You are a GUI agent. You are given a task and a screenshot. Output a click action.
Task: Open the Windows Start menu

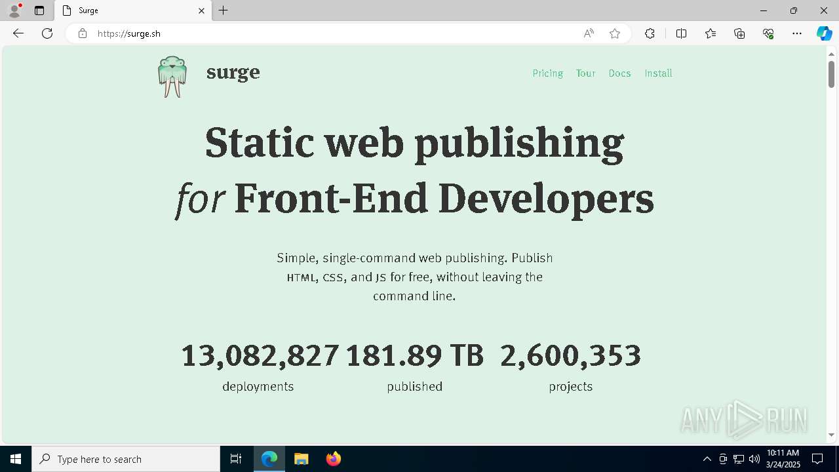16,459
